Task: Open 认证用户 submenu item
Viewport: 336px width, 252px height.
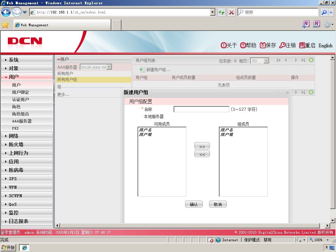Action: (x=27, y=99)
